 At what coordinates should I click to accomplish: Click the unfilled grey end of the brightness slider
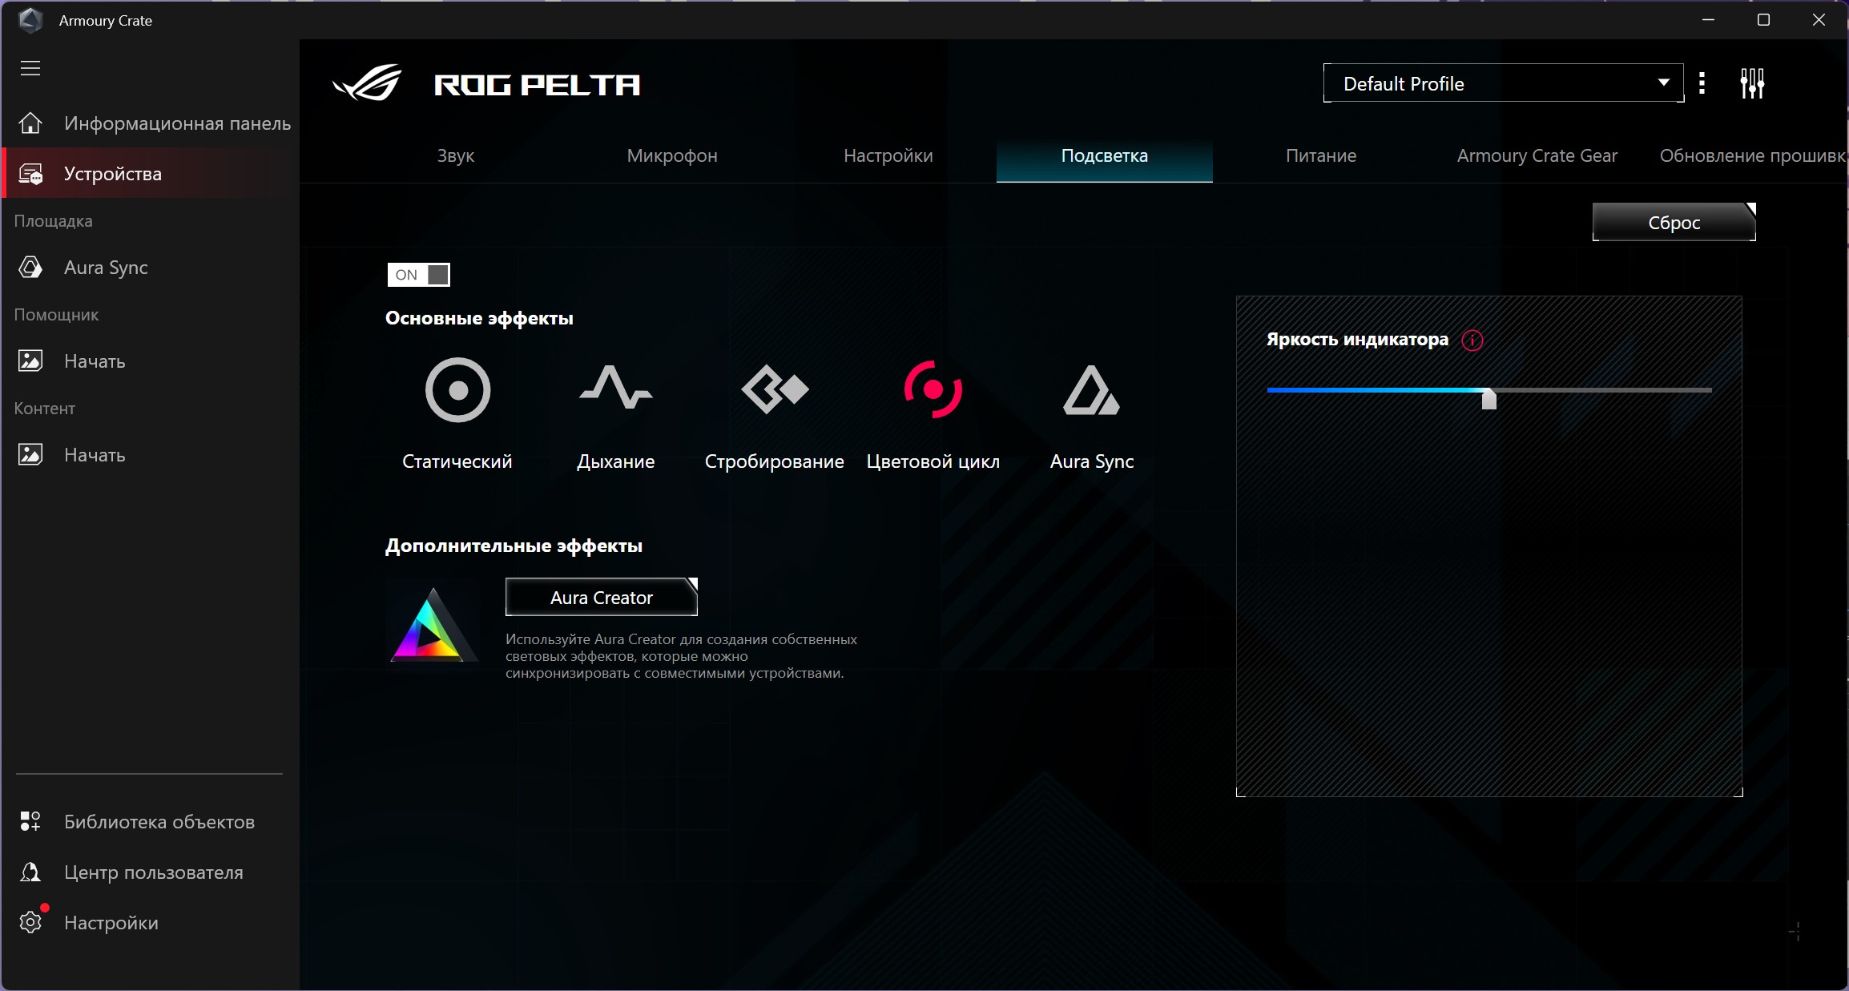[1605, 390]
